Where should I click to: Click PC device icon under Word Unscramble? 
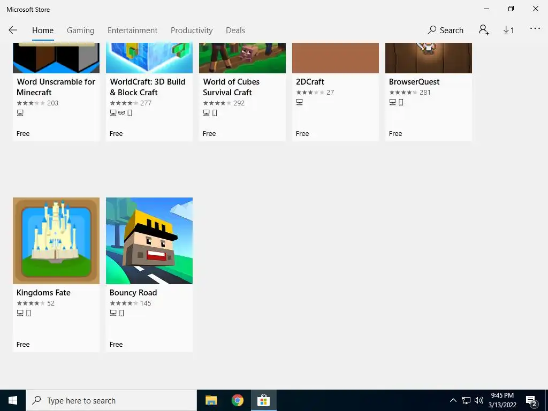pyautogui.click(x=20, y=113)
